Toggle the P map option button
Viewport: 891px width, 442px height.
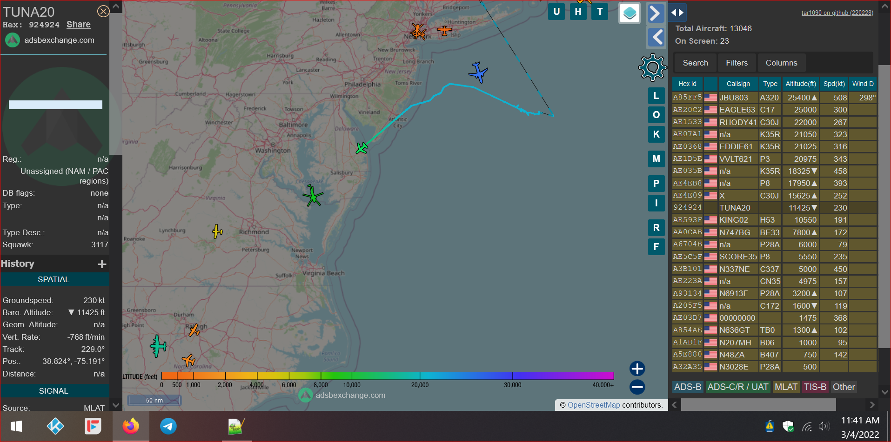(x=656, y=184)
